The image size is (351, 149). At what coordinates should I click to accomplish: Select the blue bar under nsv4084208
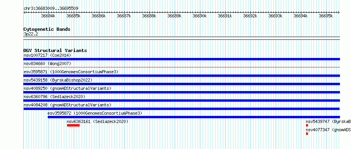click(x=182, y=109)
